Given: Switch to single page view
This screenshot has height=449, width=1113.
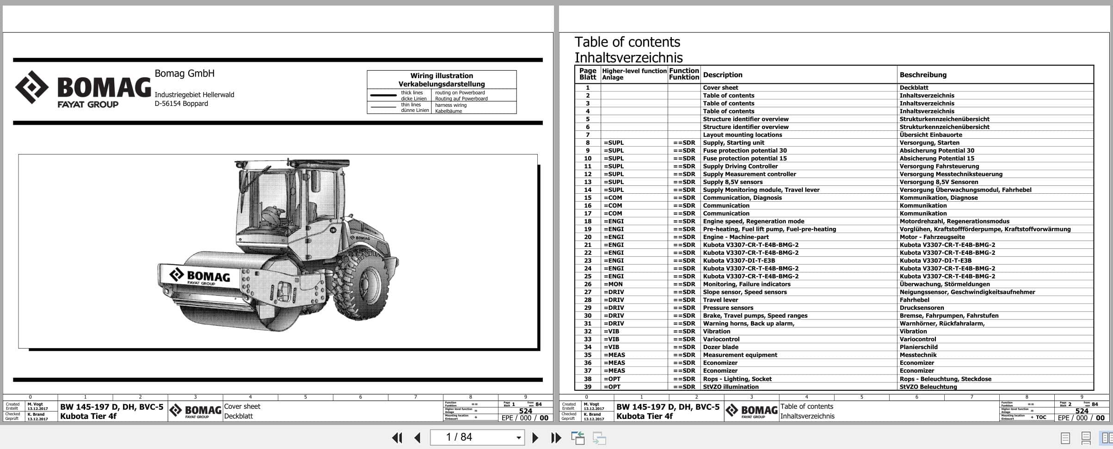Looking at the screenshot, I should pyautogui.click(x=1065, y=438).
